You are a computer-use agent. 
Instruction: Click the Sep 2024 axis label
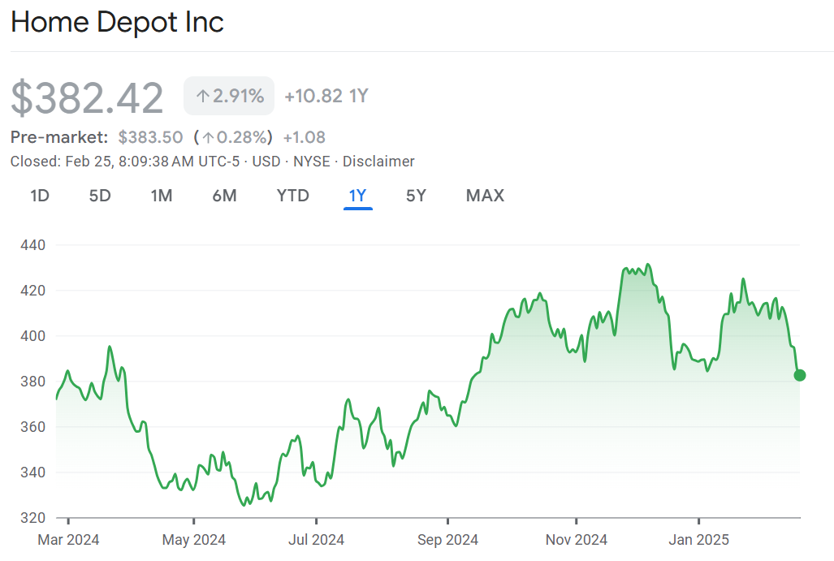(x=447, y=539)
